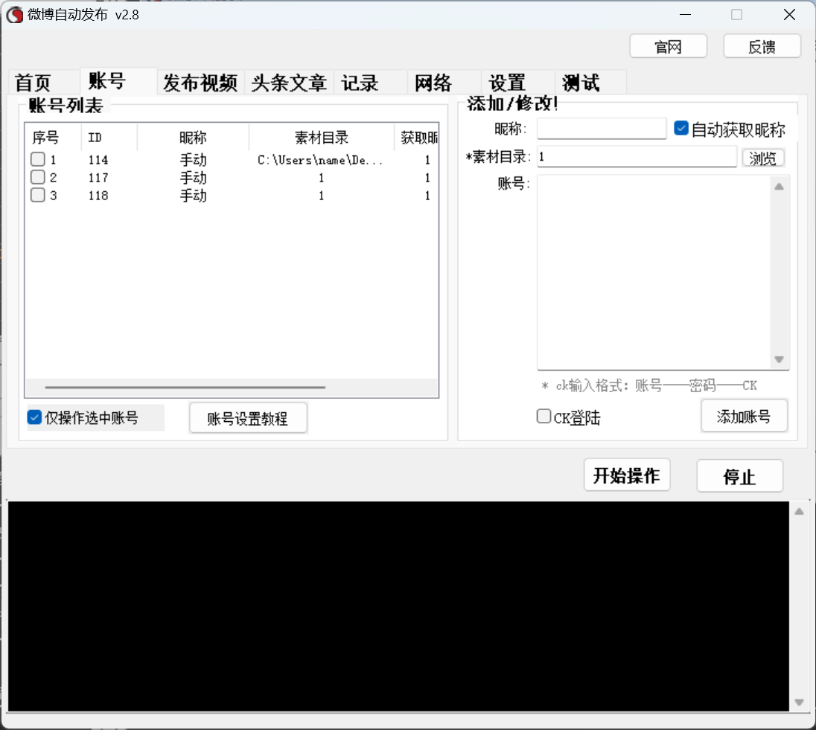Toggle 仅操作选中账号 checkbox

point(34,417)
